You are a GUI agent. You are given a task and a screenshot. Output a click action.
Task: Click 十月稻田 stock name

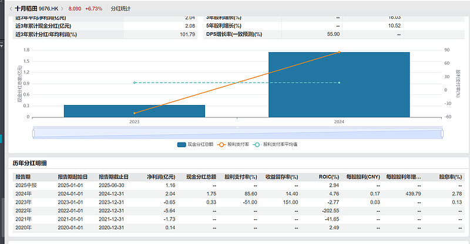click(x=27, y=9)
